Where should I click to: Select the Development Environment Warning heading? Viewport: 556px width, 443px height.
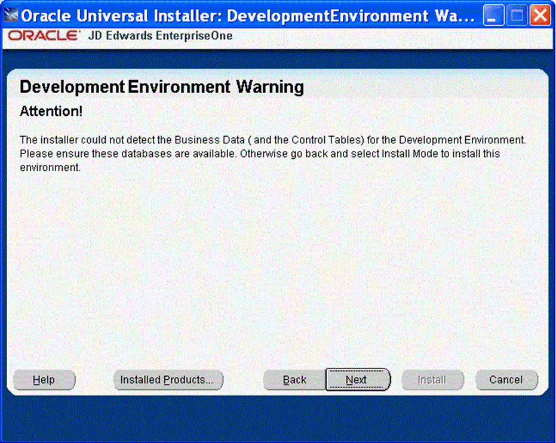tap(162, 87)
